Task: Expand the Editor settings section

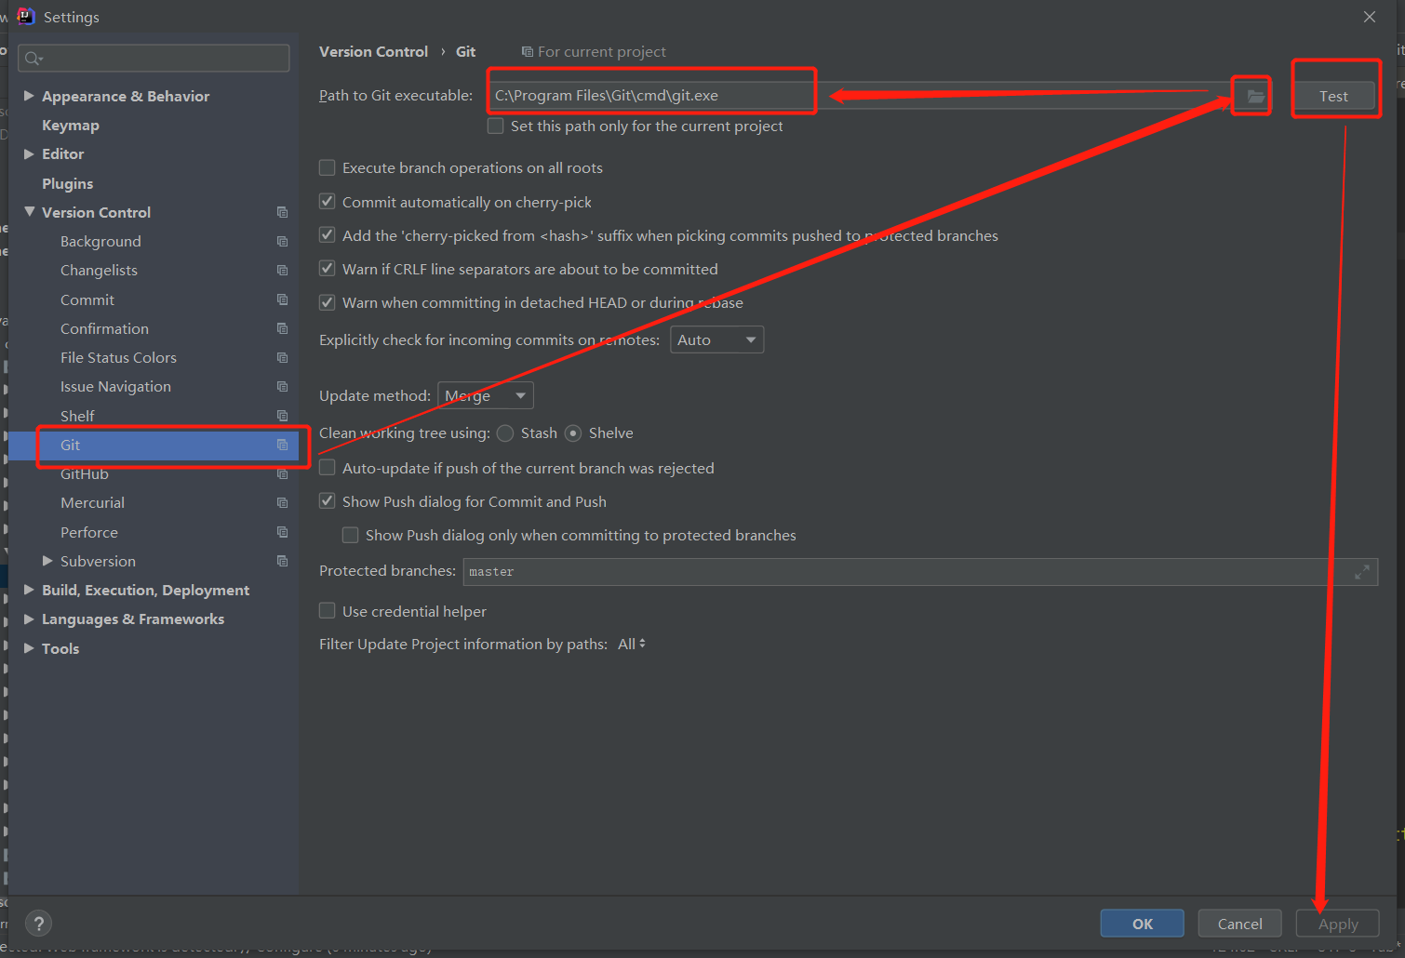Action: pos(29,153)
